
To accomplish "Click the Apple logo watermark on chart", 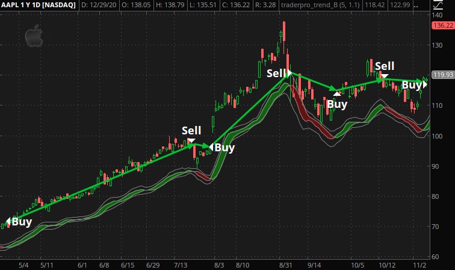I will tap(34, 37).
